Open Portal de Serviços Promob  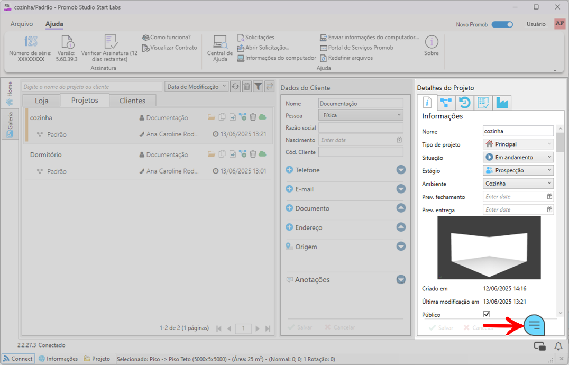point(357,48)
